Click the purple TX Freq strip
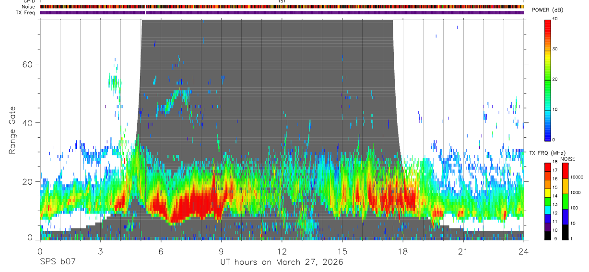 282,12
